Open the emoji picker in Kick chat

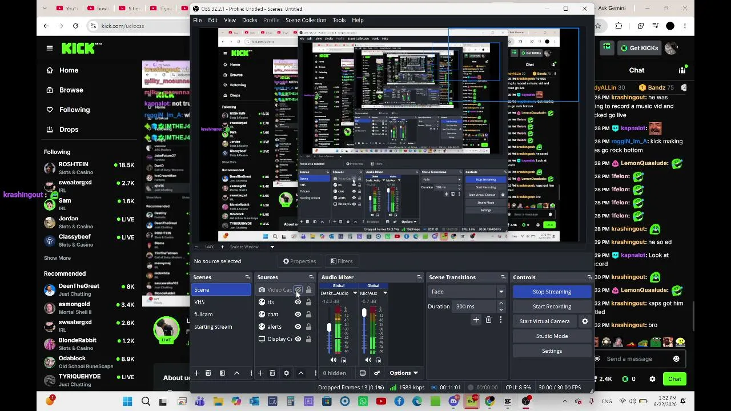pyautogui.click(x=676, y=359)
